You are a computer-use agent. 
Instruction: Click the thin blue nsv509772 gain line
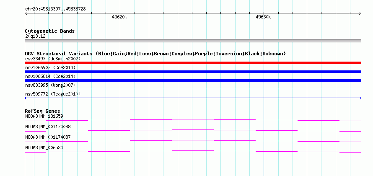tap(193, 98)
